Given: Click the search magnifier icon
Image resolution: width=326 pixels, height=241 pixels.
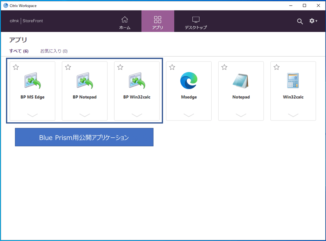Looking at the screenshot, I should 300,21.
